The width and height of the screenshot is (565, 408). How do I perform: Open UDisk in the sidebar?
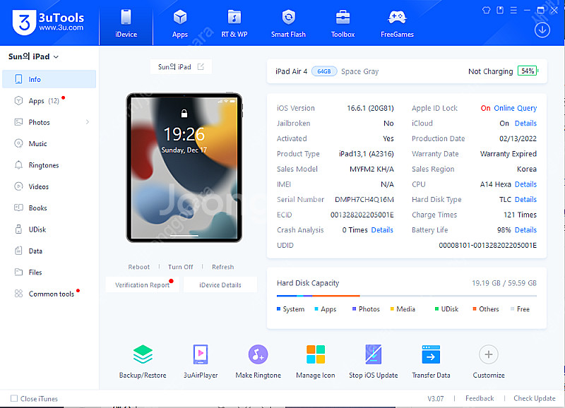49,229
